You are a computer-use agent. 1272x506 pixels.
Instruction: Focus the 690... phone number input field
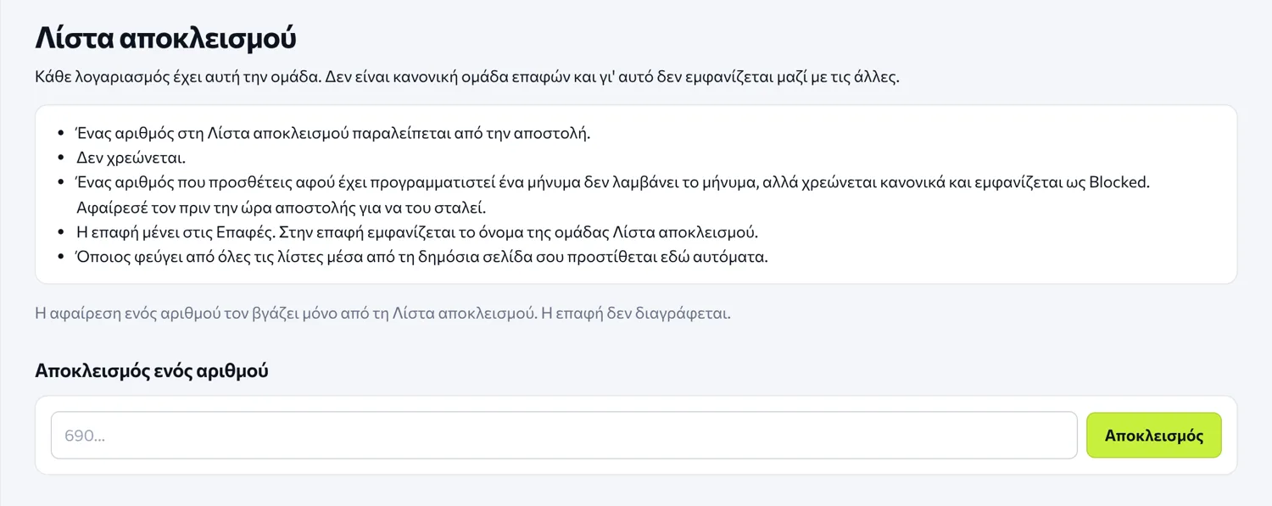click(564, 436)
